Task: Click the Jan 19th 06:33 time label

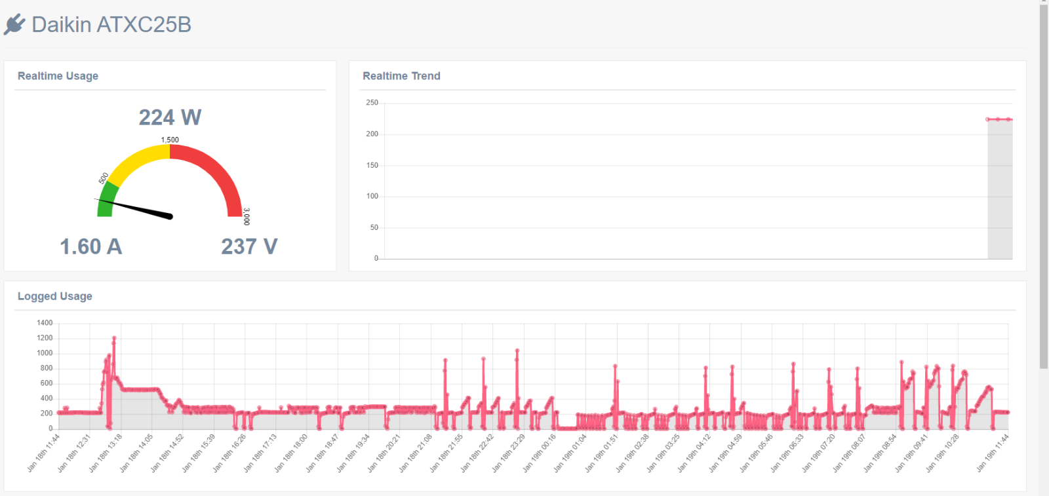Action: point(787,452)
